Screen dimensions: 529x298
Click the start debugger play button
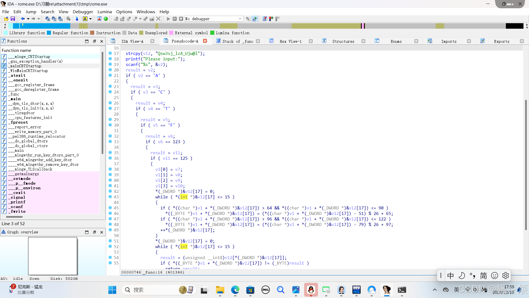click(x=168, y=19)
